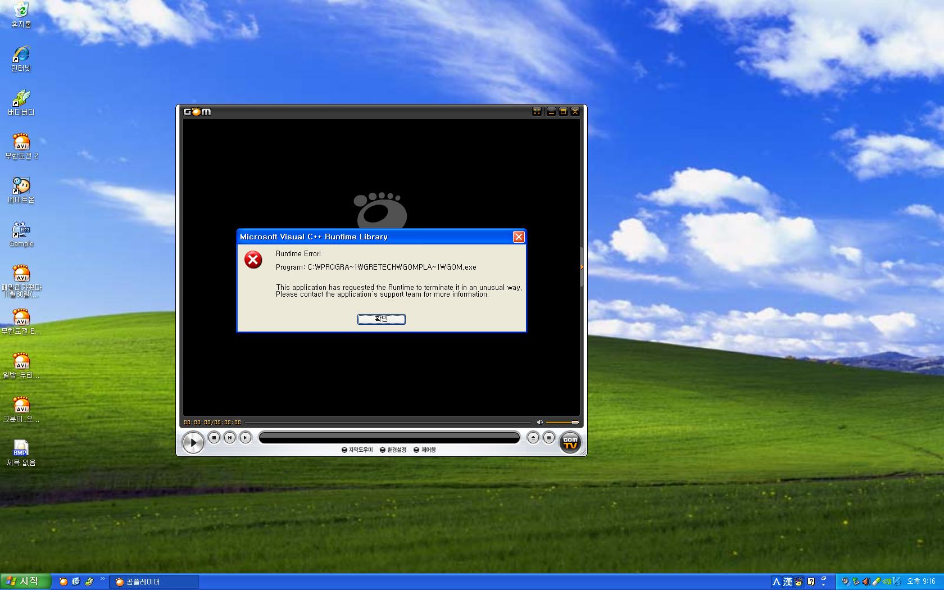Image resolution: width=944 pixels, height=590 pixels.
Task: Skip to next track in GOM Player
Action: tap(246, 437)
